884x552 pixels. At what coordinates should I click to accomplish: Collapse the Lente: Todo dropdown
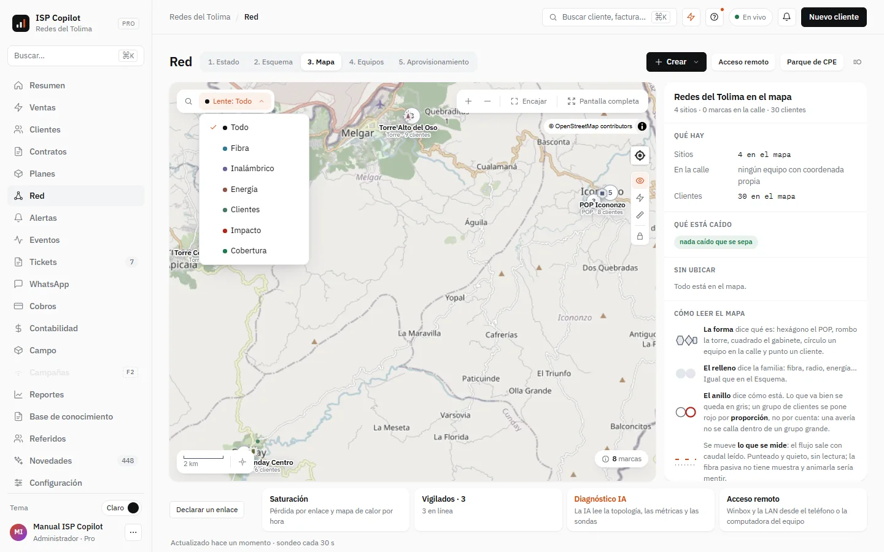[235, 101]
